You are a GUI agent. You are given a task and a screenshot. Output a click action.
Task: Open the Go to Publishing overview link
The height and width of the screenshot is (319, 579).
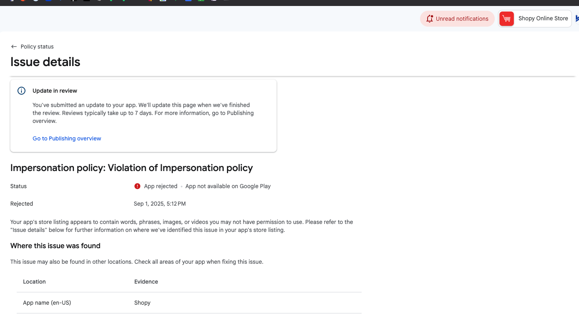67,138
